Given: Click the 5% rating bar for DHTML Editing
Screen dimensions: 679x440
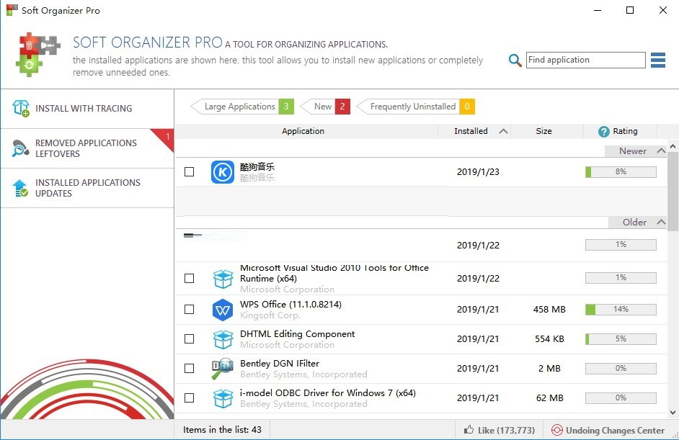Looking at the screenshot, I should click(621, 338).
